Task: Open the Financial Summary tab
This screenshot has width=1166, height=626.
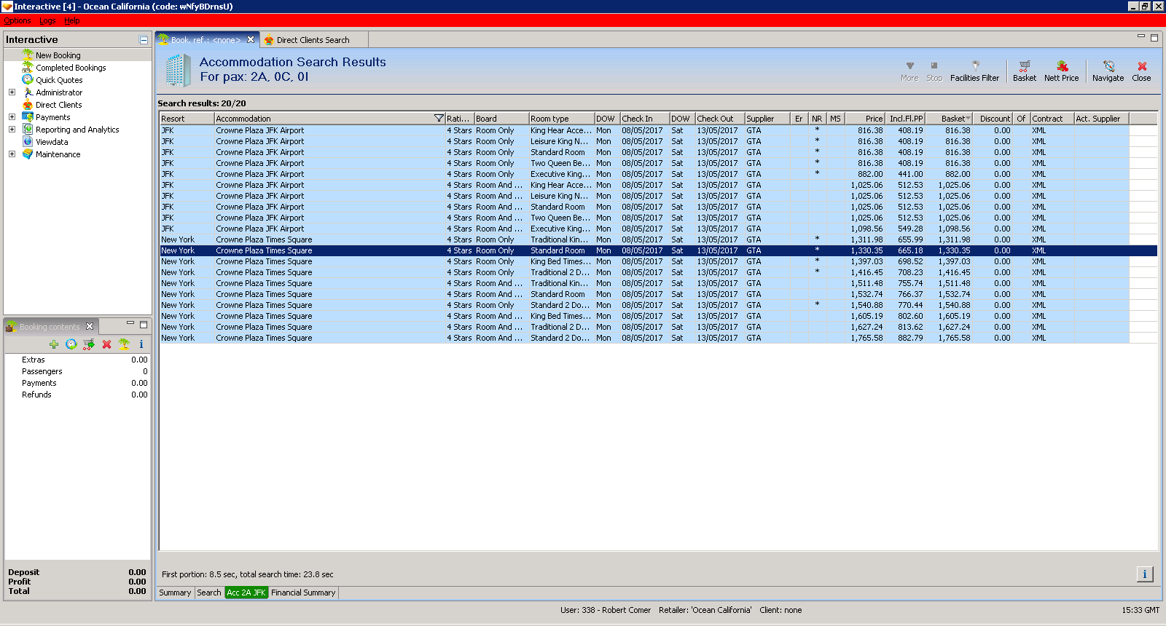Action: click(303, 593)
